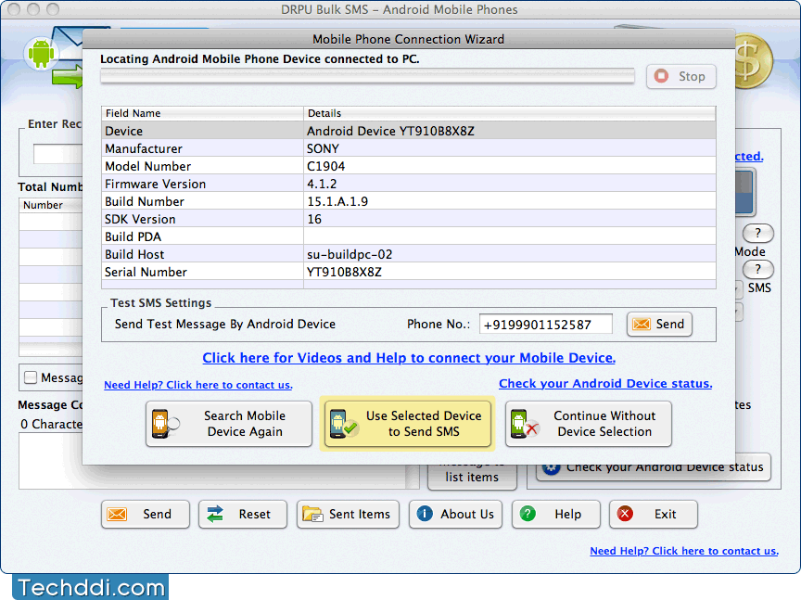
Task: Select the Device row in the details table
Action: click(x=409, y=131)
